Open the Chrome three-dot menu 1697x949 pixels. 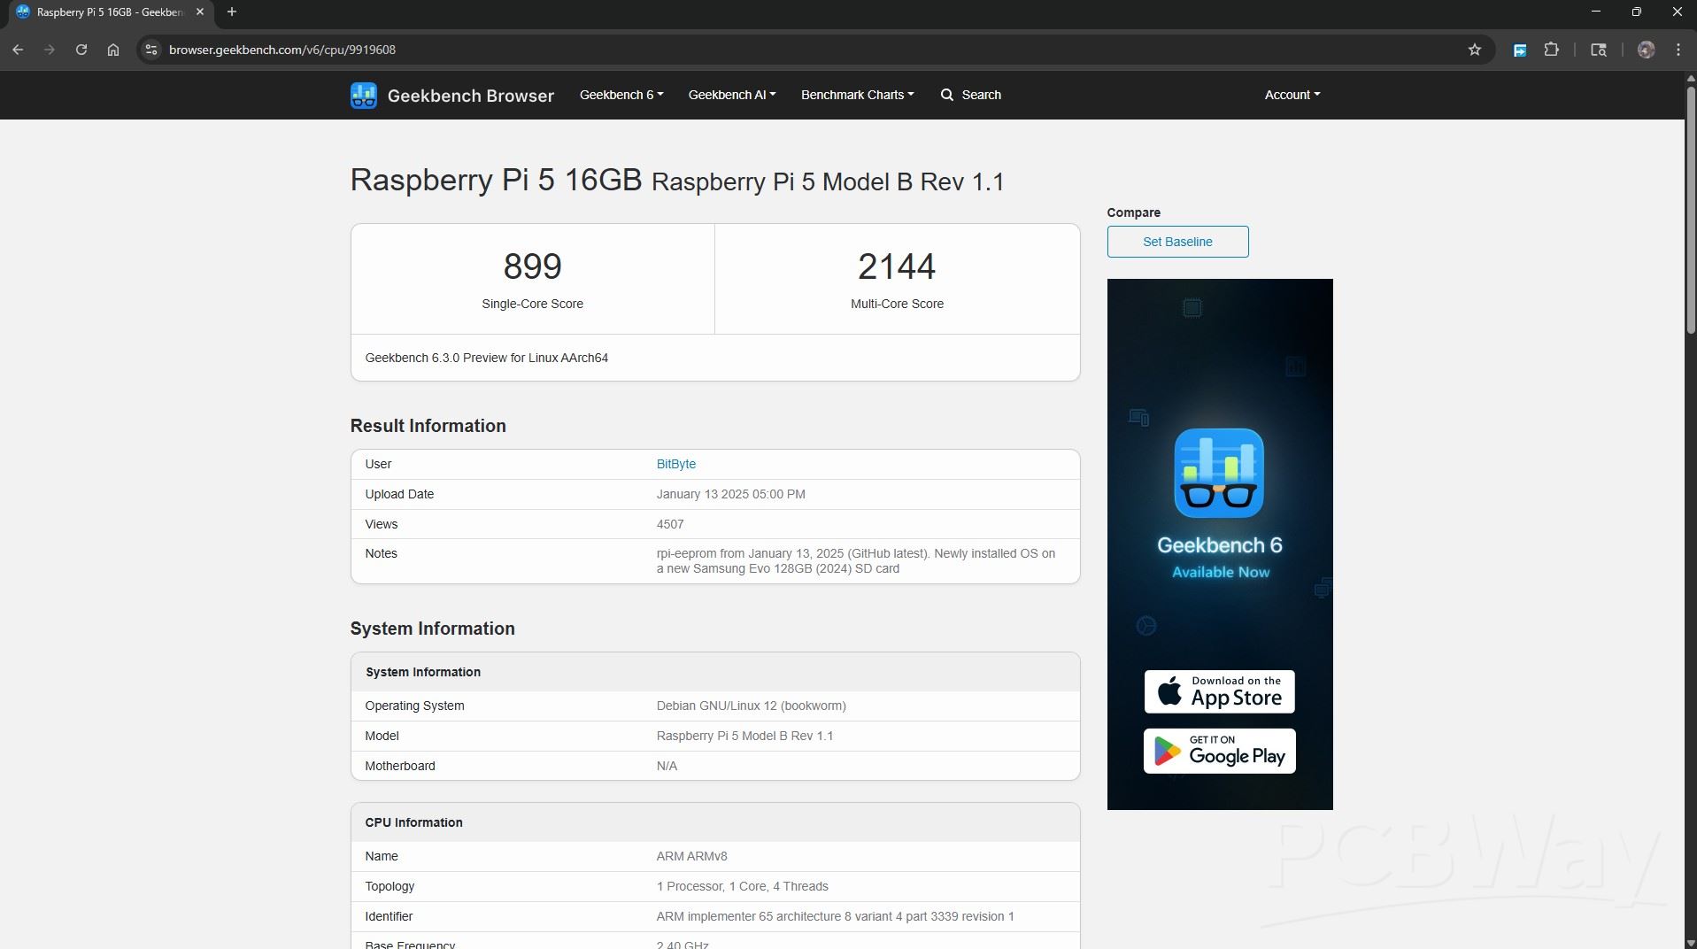pos(1678,50)
